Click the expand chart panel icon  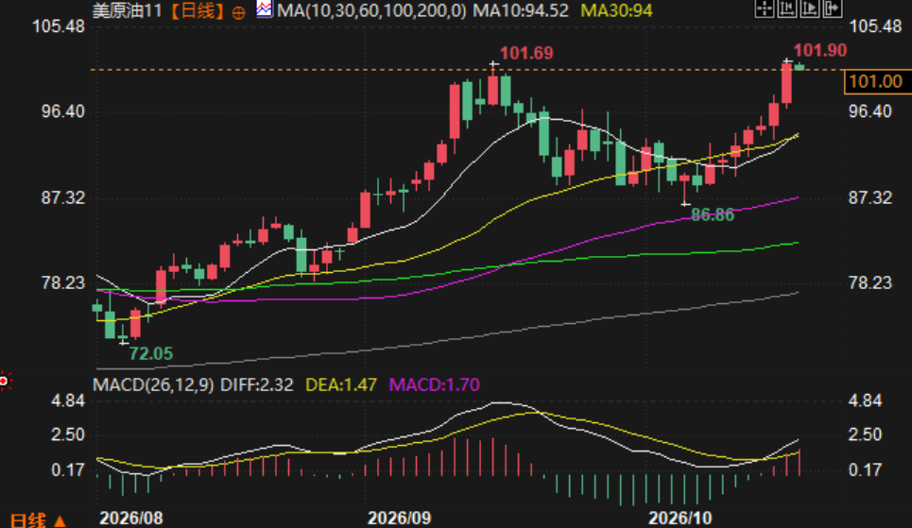coord(833,9)
